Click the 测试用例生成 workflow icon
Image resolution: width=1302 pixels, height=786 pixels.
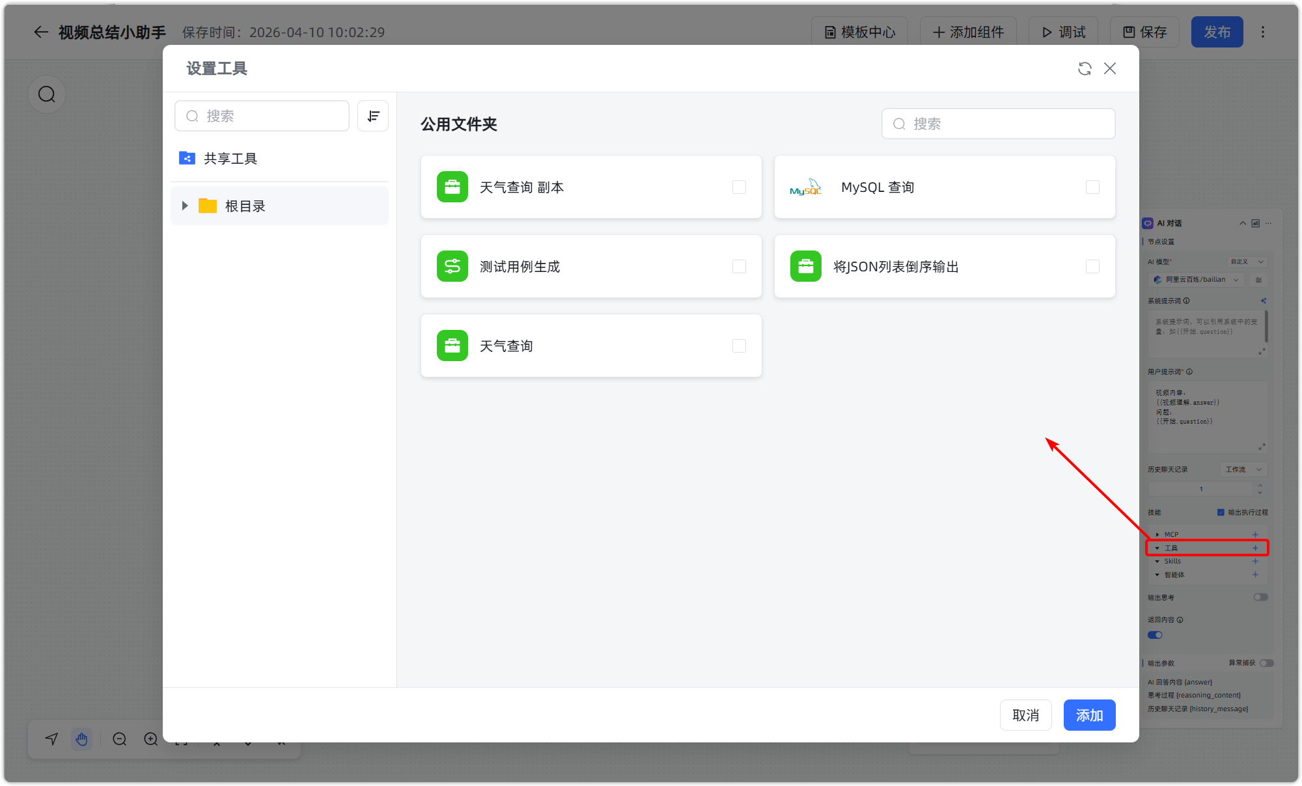[452, 266]
